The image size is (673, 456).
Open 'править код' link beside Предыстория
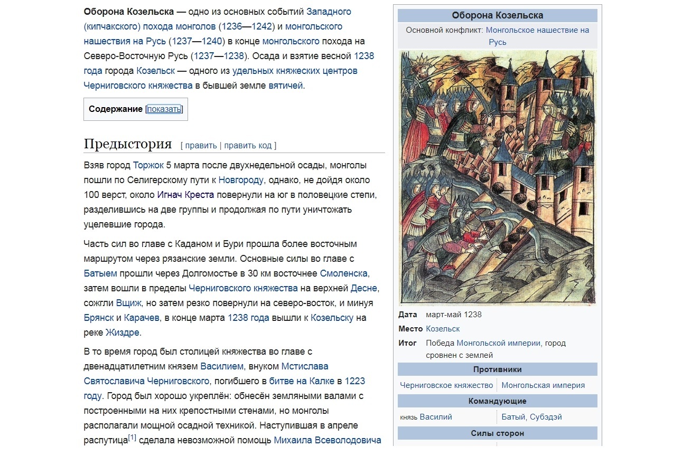(249, 146)
